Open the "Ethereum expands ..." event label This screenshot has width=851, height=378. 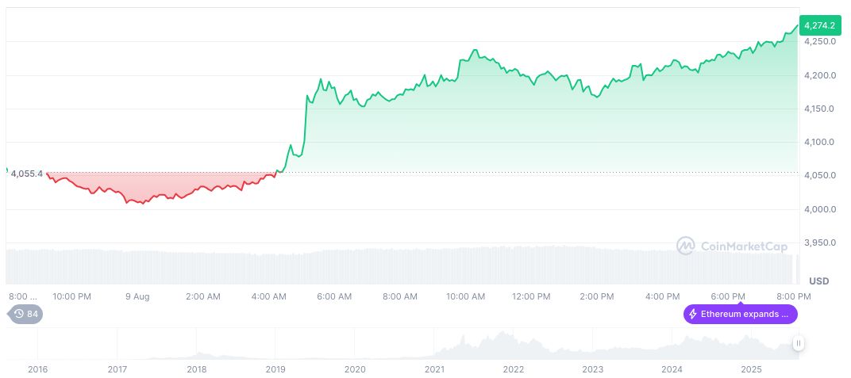pyautogui.click(x=744, y=314)
